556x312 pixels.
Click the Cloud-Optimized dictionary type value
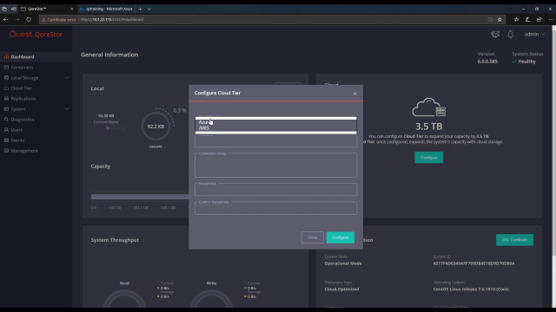(x=341, y=289)
